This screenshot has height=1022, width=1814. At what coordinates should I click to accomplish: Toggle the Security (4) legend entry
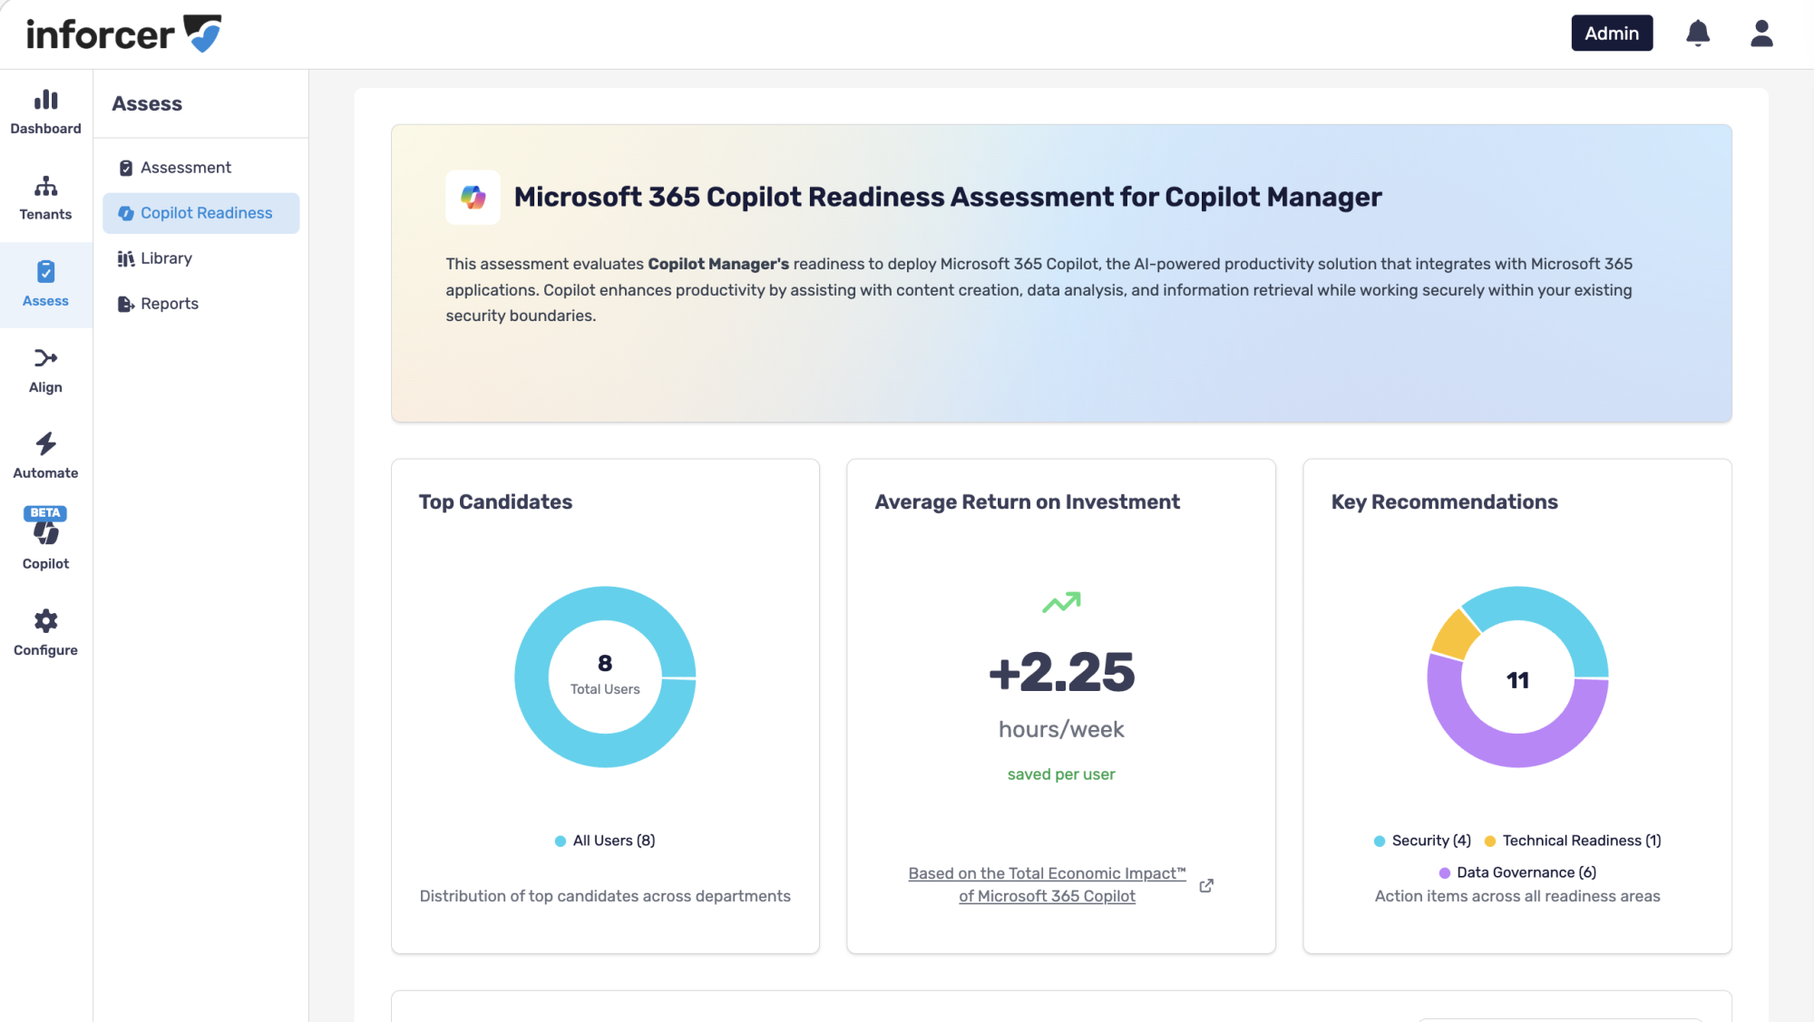pyautogui.click(x=1422, y=841)
